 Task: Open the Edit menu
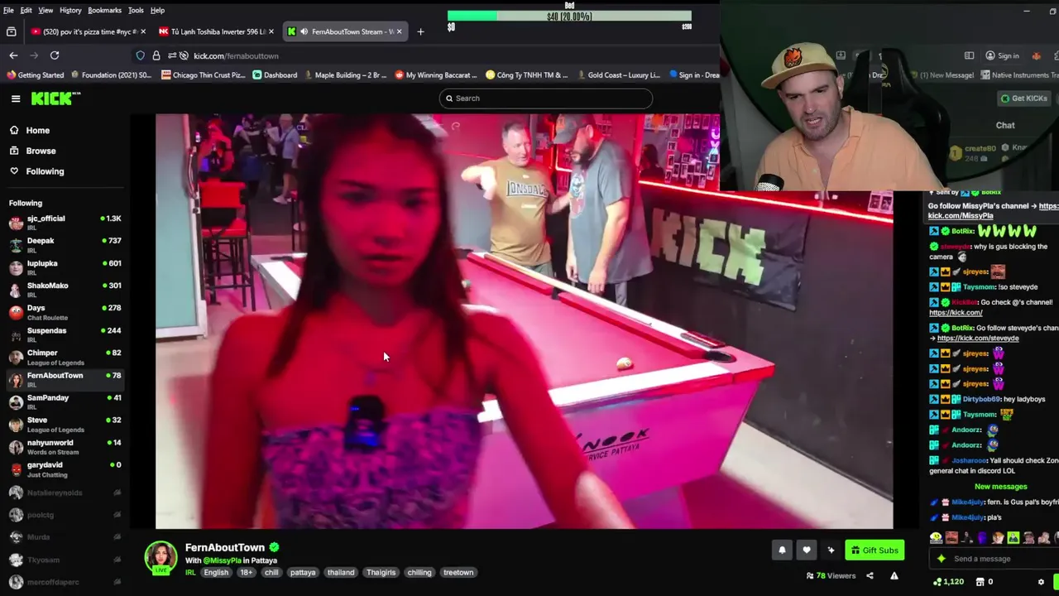[26, 10]
